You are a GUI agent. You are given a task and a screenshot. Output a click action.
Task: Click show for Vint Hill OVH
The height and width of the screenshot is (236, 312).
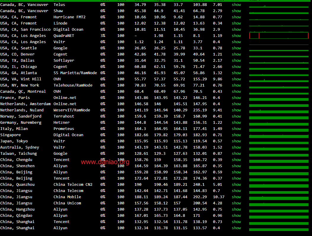click(x=236, y=79)
